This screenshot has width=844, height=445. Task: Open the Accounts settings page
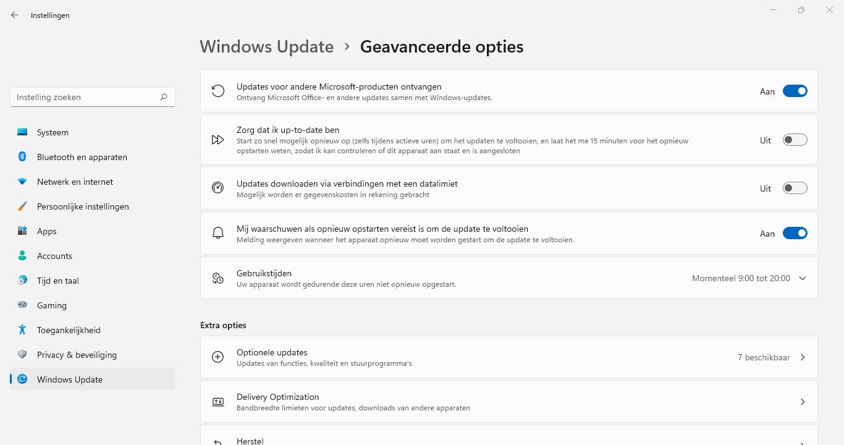click(x=54, y=256)
